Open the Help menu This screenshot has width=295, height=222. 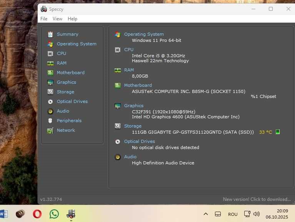72,19
